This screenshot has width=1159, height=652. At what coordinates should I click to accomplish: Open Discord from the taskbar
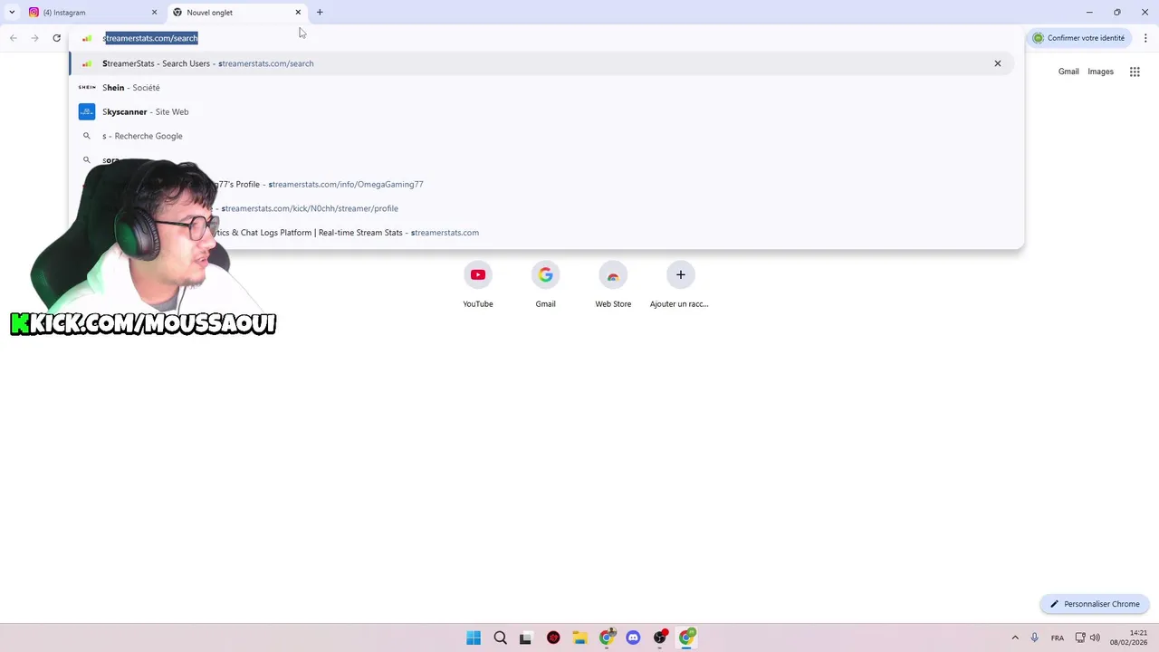(x=633, y=638)
